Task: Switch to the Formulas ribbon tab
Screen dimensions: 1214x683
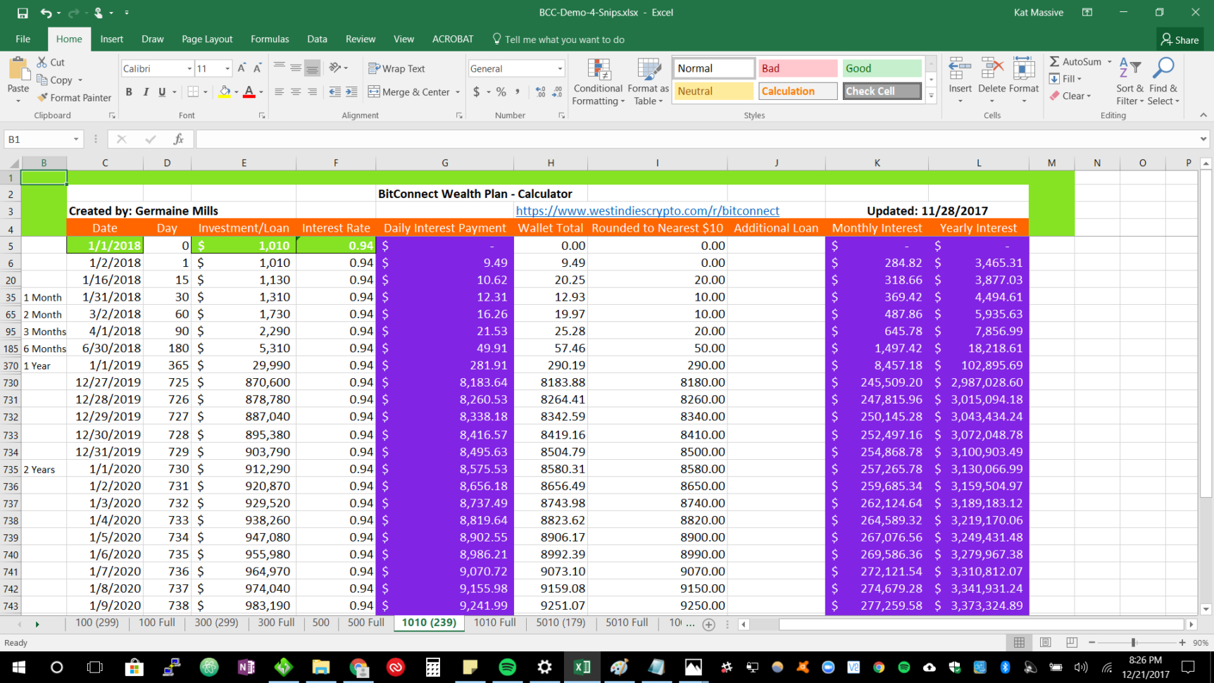Action: (270, 39)
